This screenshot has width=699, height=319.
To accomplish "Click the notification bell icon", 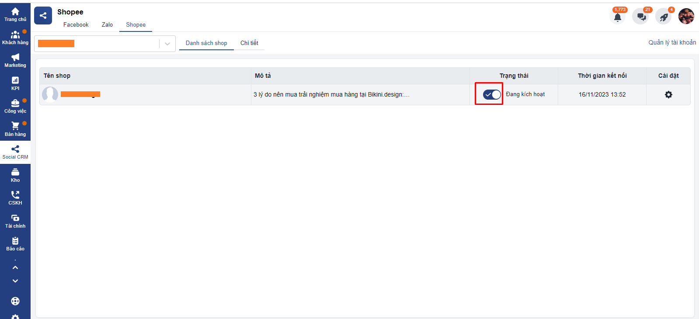I will click(x=617, y=17).
